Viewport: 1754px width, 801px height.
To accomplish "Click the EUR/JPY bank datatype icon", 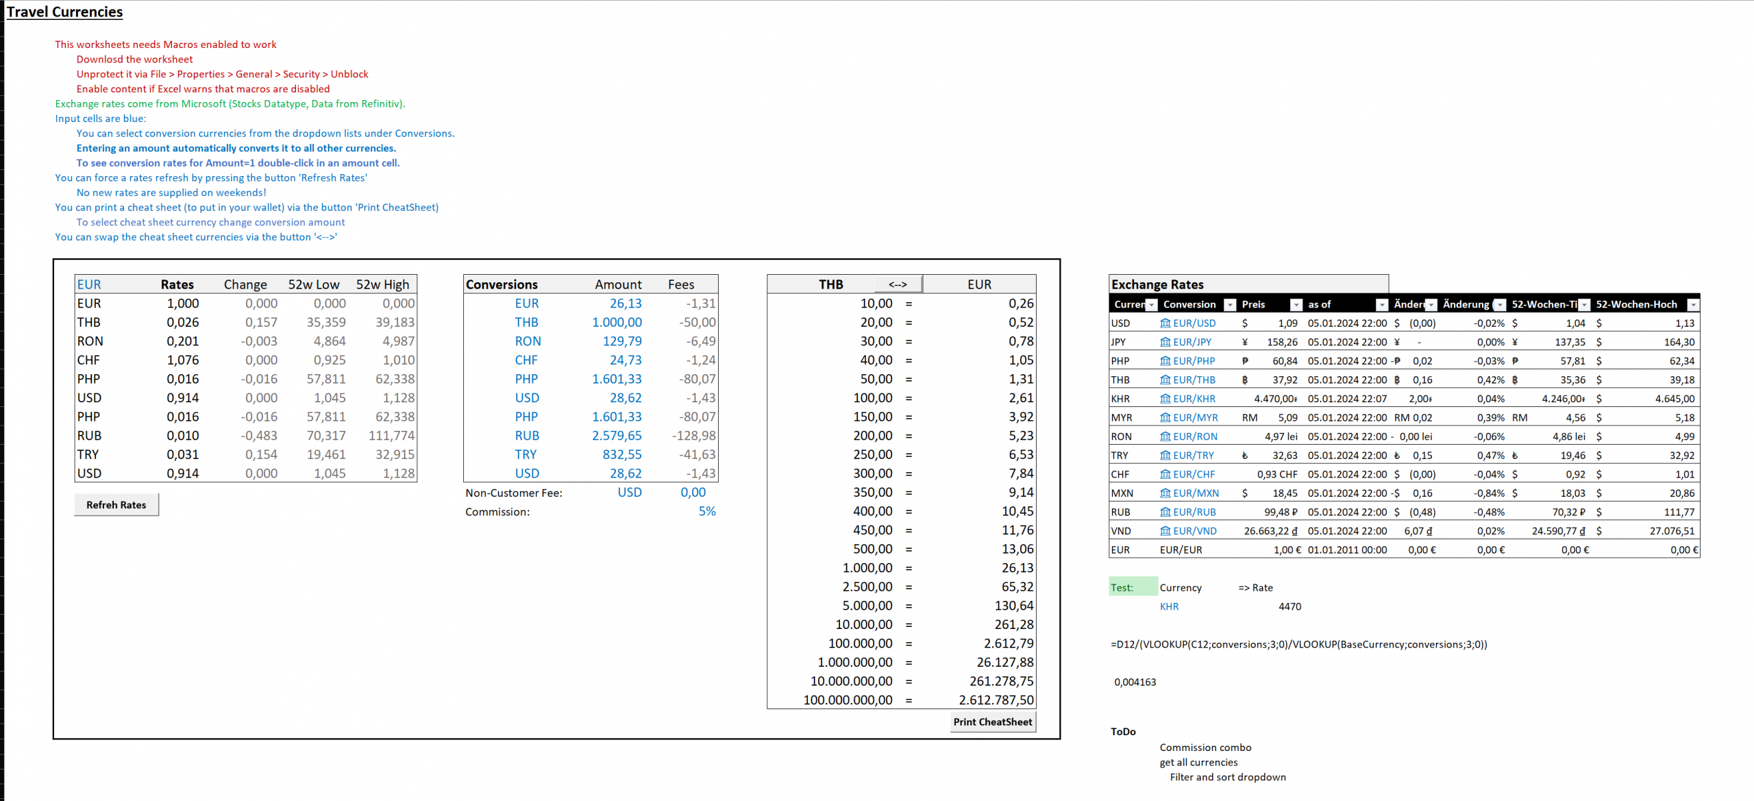I will (1165, 342).
